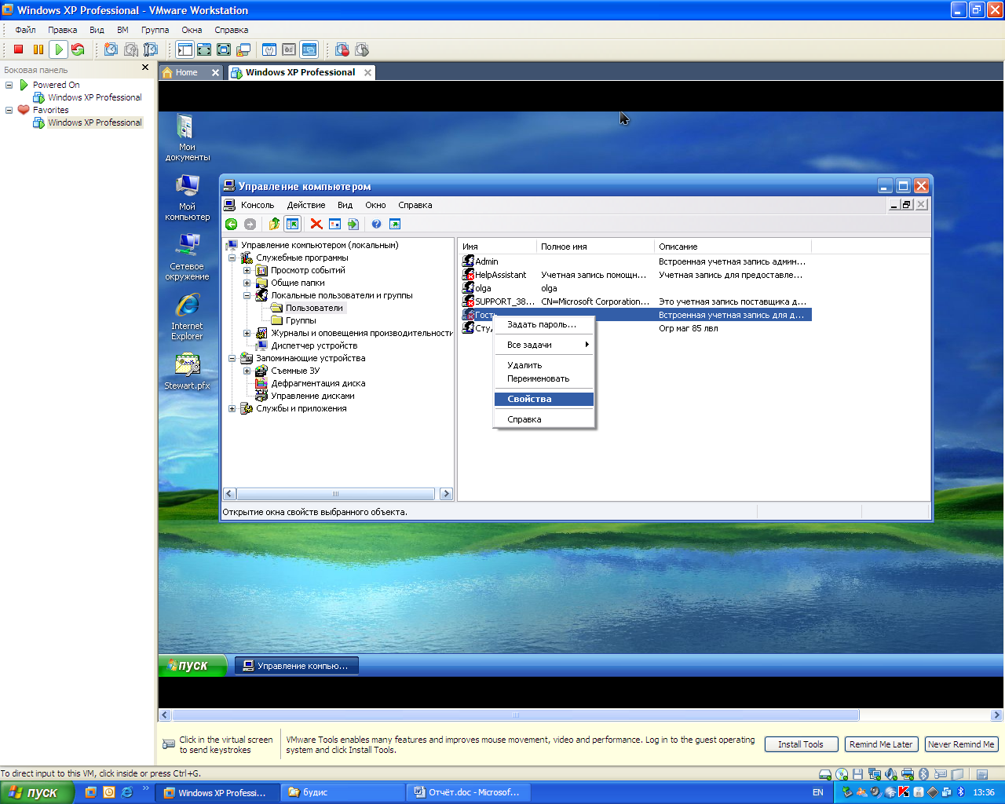Select the HelpAssistant user row

(x=636, y=275)
